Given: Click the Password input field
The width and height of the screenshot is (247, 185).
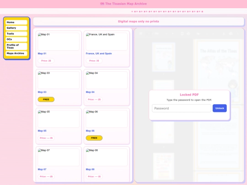Looking at the screenshot, I should click(x=182, y=108).
